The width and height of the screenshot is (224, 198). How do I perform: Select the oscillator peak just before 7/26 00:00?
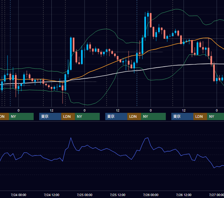pyautogui.click(x=148, y=138)
